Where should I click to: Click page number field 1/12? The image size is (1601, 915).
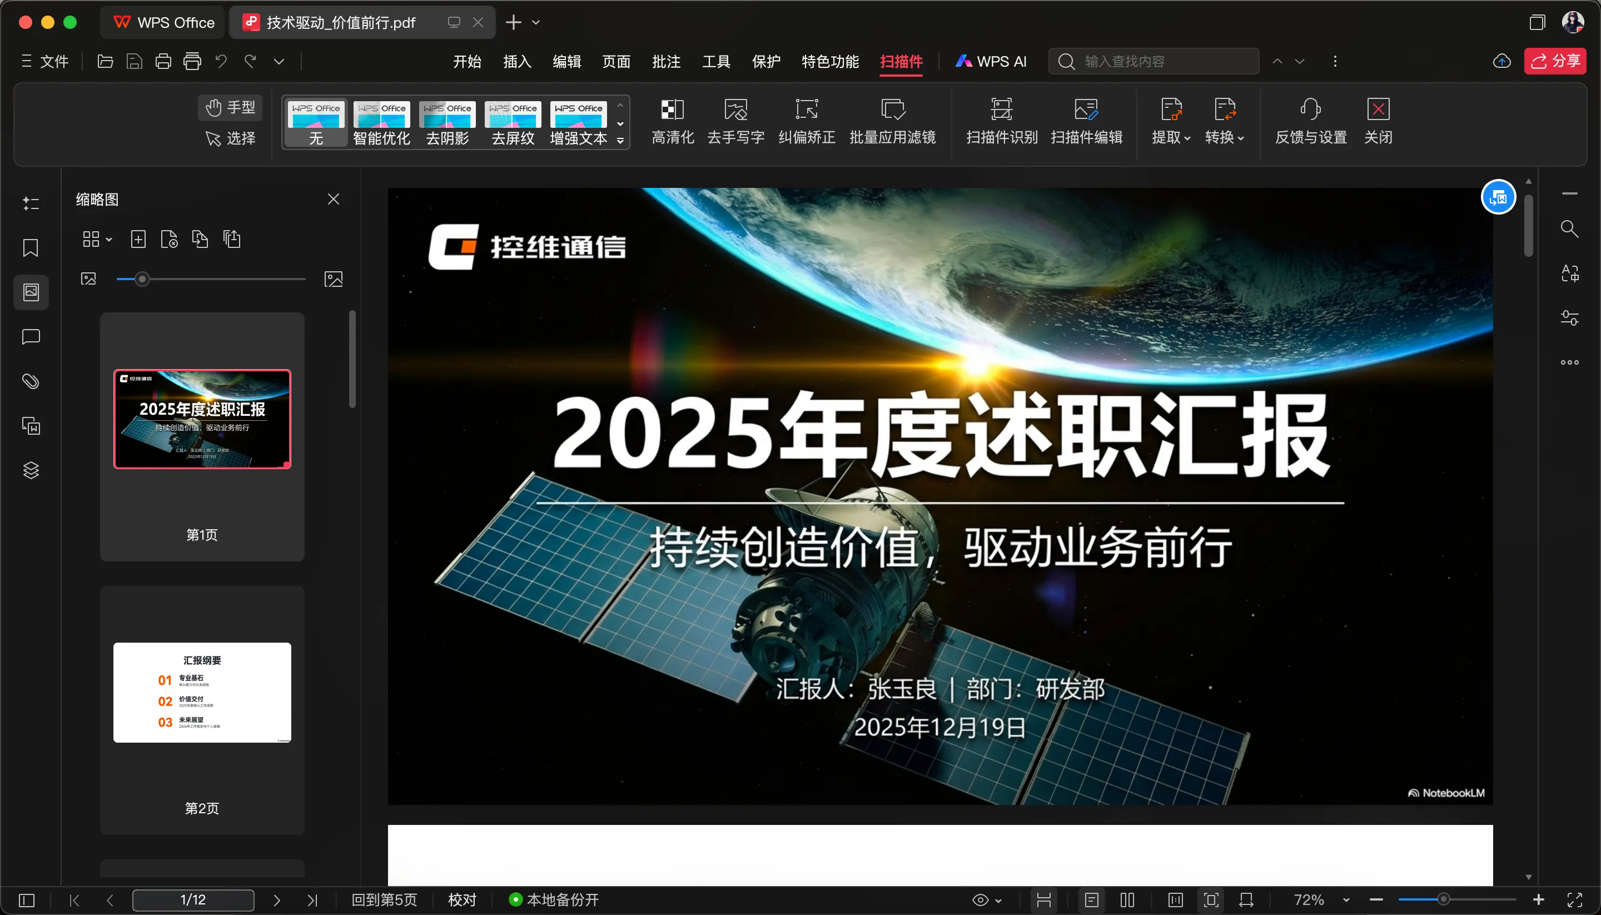[x=193, y=900]
